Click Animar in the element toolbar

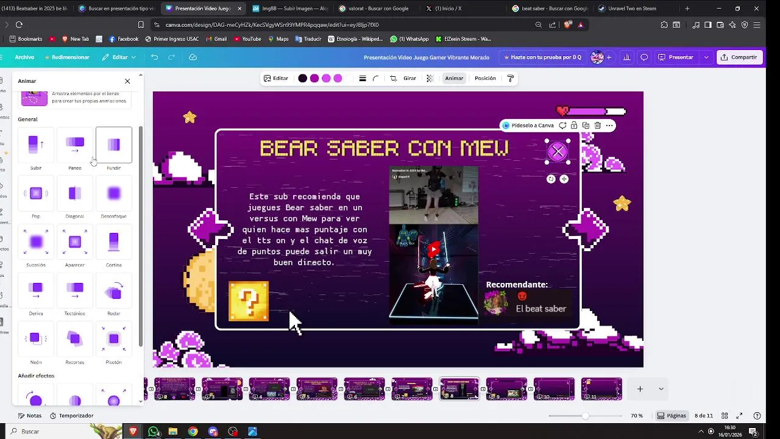tap(454, 79)
